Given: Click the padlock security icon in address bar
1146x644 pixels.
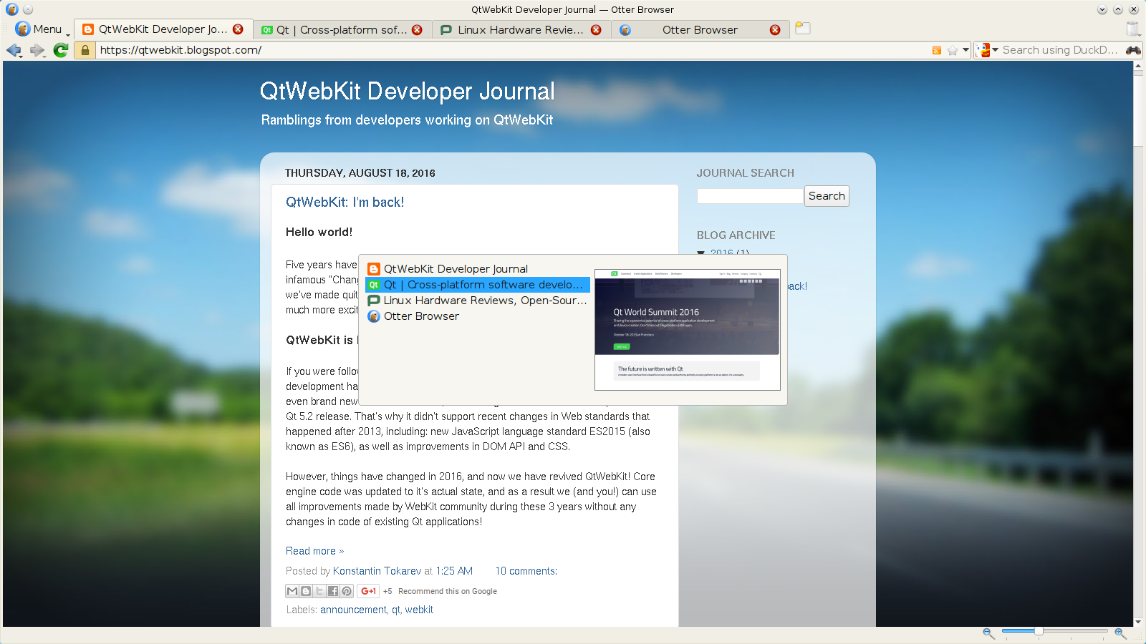Looking at the screenshot, I should (85, 50).
